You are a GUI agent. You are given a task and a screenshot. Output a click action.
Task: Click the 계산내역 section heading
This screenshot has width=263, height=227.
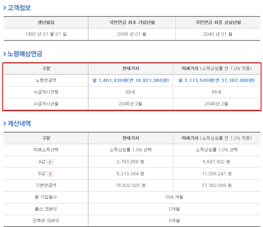(19, 125)
